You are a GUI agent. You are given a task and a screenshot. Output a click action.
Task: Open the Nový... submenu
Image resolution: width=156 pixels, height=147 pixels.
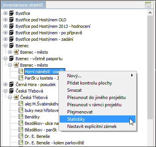point(98,75)
